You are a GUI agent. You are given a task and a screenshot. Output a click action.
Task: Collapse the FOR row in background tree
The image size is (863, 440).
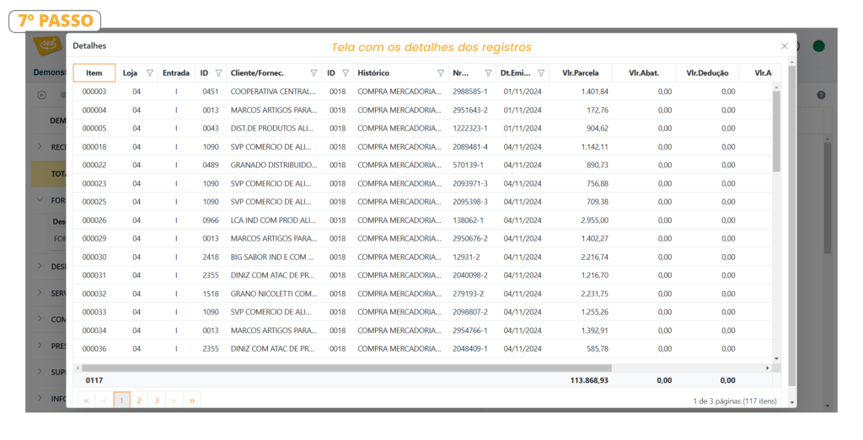tap(40, 200)
